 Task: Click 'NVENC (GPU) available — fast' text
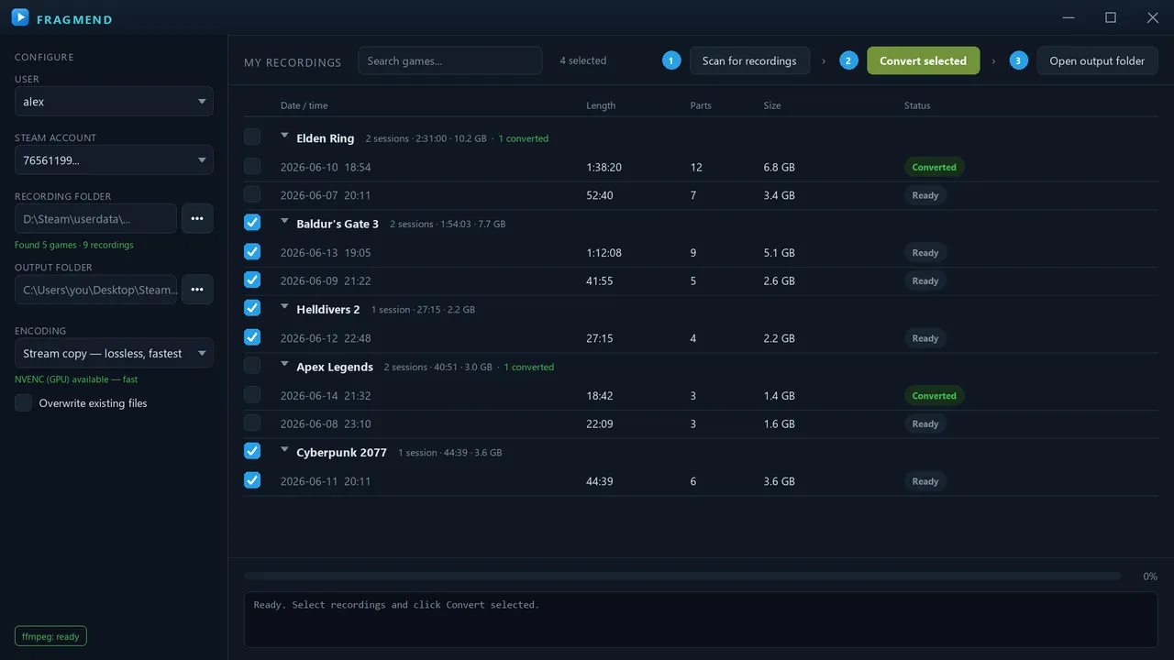click(76, 379)
